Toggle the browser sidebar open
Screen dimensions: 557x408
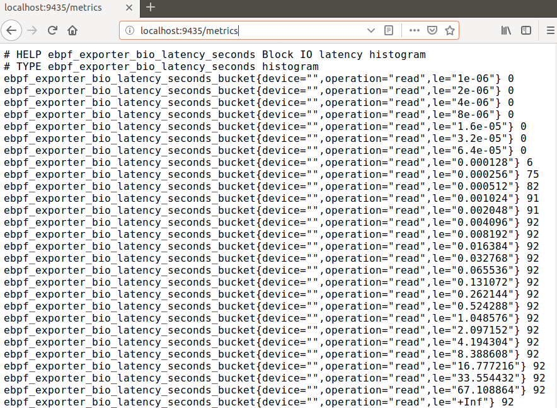tap(526, 30)
